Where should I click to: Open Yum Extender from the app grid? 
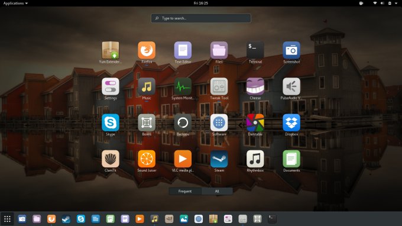point(111,50)
